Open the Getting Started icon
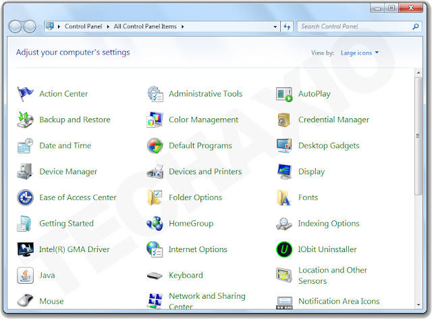The width and height of the screenshot is (432, 319). pyautogui.click(x=24, y=224)
